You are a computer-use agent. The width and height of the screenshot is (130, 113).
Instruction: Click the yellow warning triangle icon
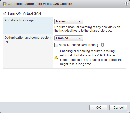[x=56, y=58]
